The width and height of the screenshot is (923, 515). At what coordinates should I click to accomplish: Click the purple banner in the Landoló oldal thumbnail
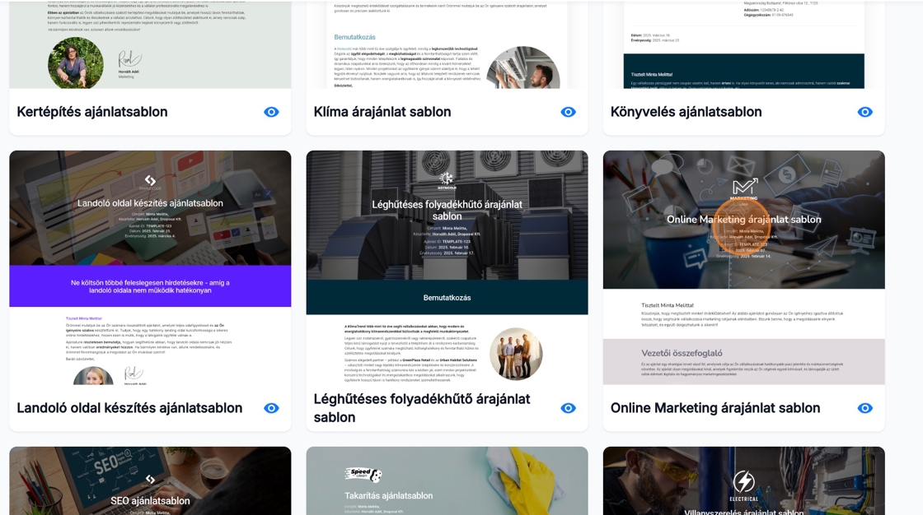click(150, 286)
